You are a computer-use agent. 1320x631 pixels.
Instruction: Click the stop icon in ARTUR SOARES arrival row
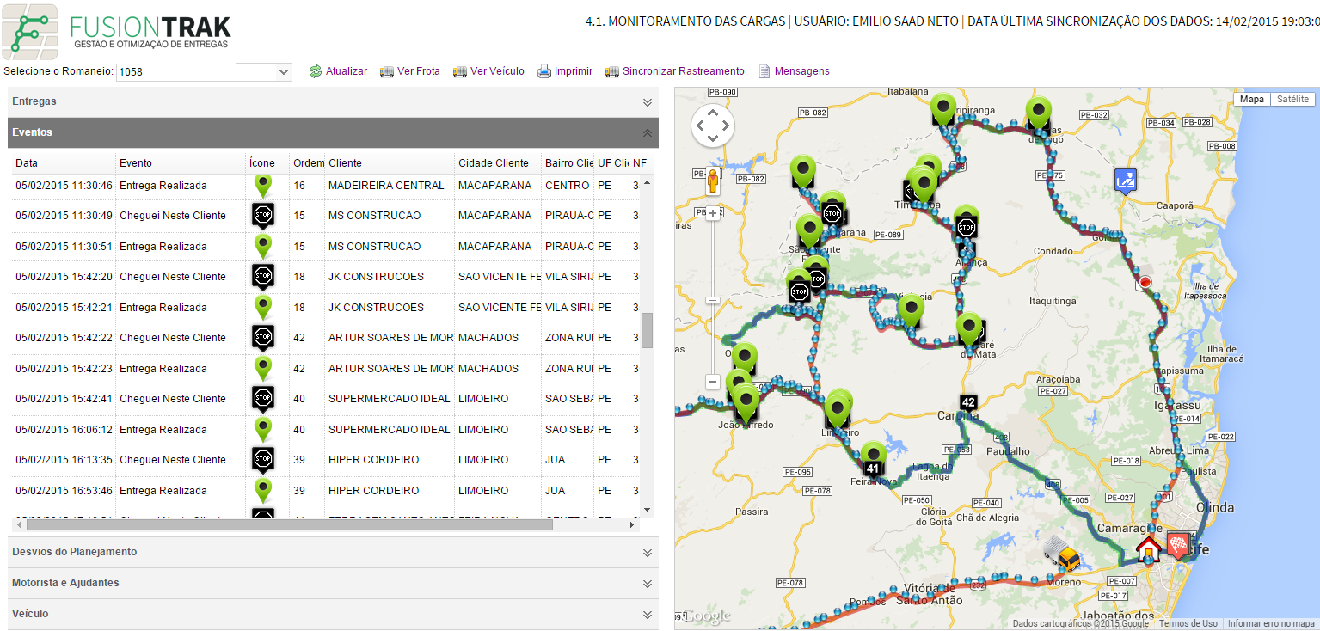point(263,337)
